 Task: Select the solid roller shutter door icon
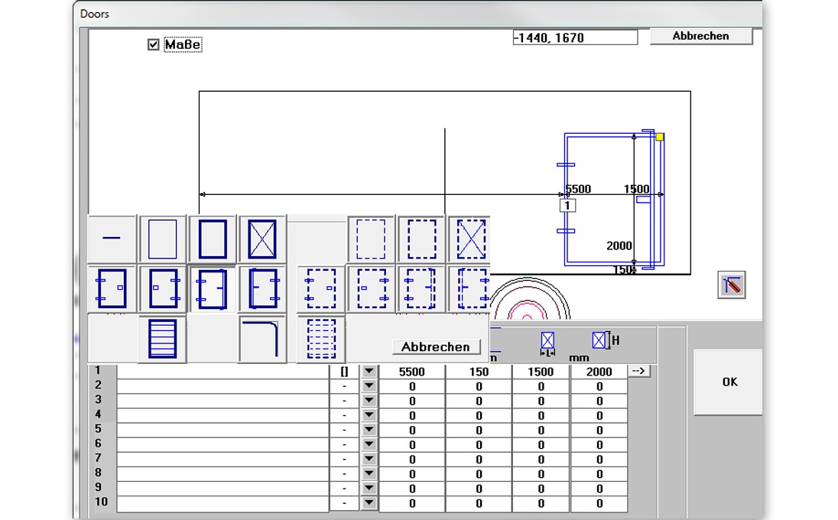coord(162,339)
